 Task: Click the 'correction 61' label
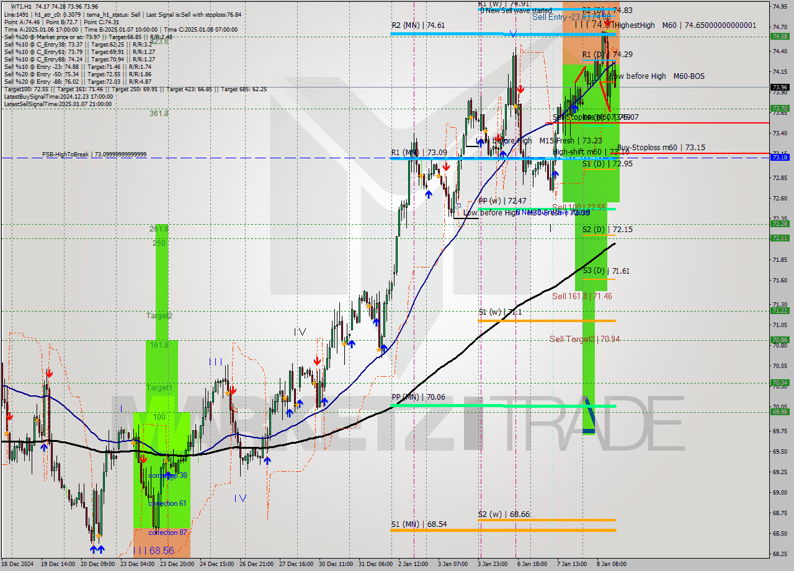(167, 503)
